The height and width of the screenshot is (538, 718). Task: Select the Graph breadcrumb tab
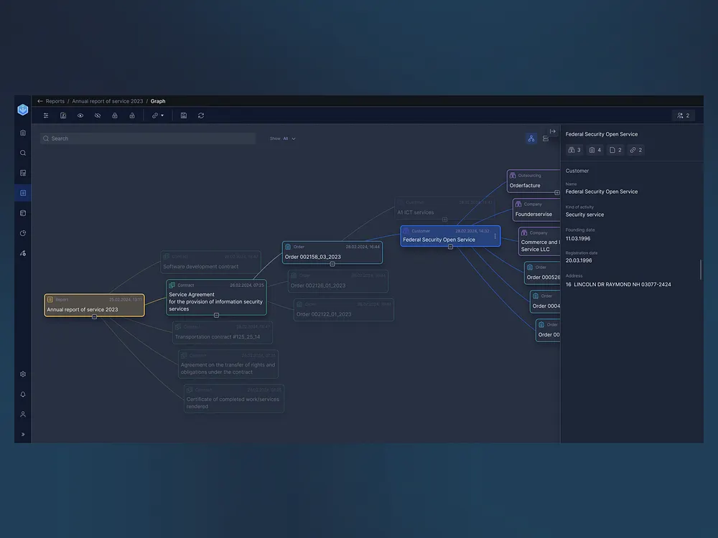tap(157, 101)
